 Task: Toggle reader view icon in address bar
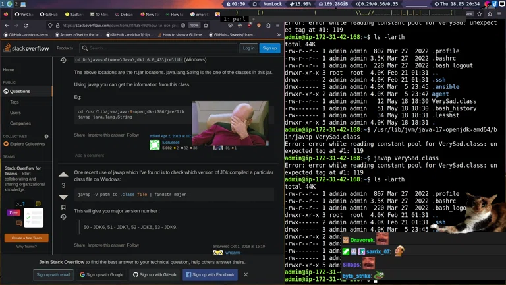point(183,25)
